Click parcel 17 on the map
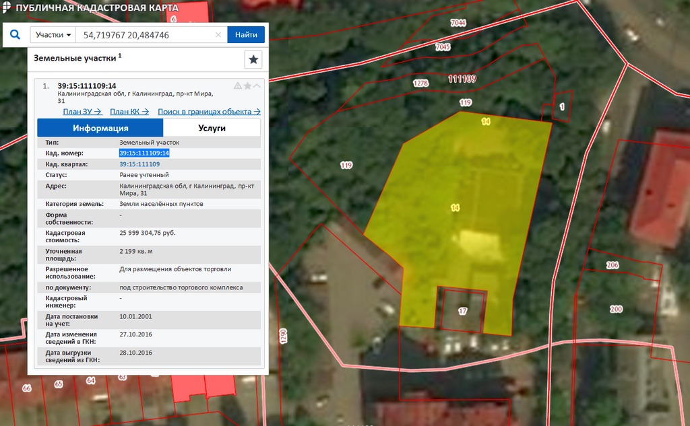 tap(462, 311)
